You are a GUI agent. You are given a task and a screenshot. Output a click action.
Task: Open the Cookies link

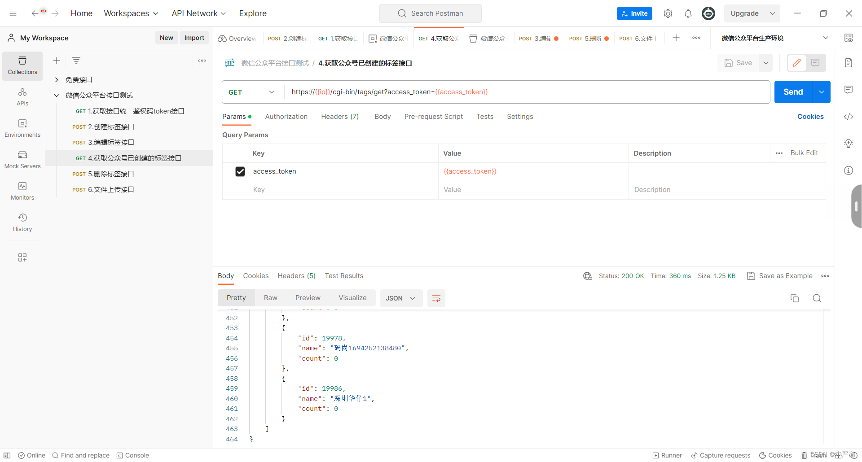coord(810,117)
